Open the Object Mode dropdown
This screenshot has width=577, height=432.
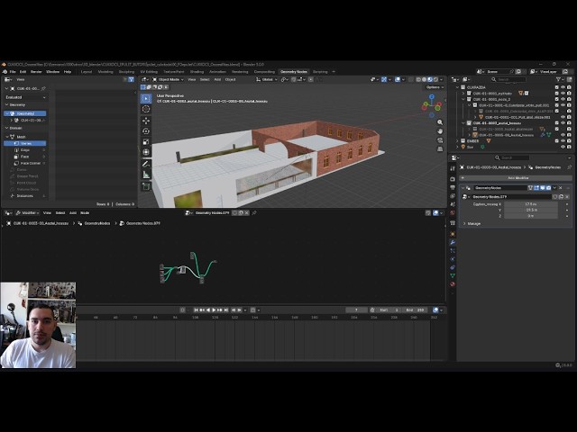pyautogui.click(x=169, y=79)
